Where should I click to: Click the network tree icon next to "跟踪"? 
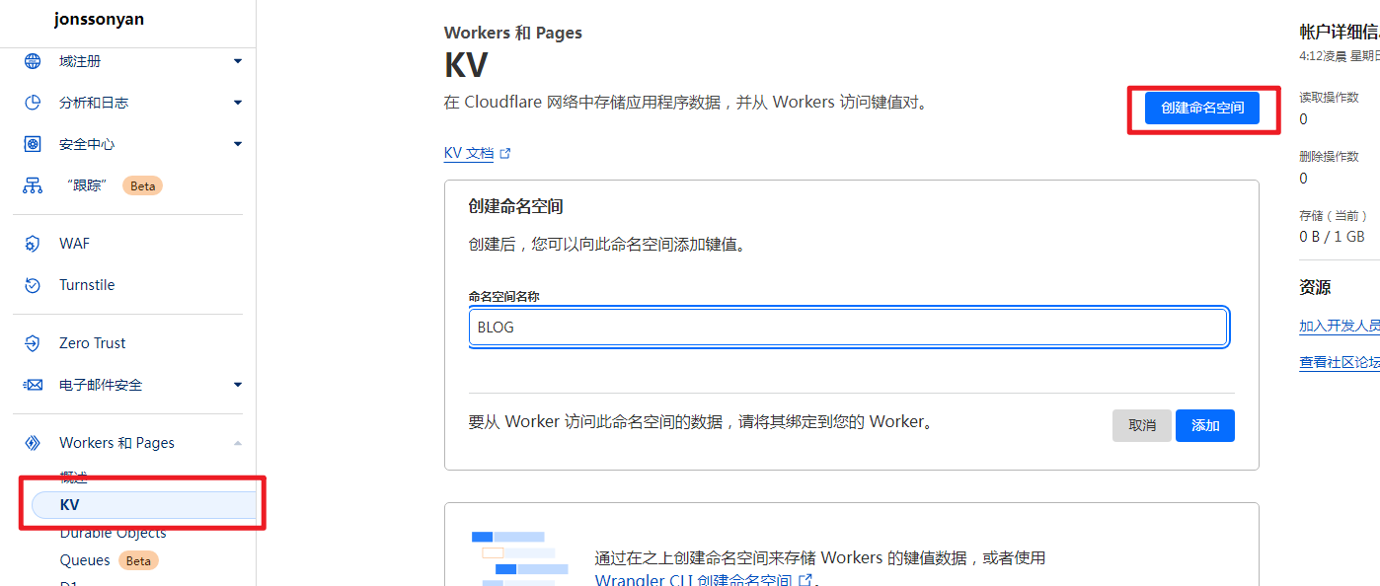click(x=33, y=185)
